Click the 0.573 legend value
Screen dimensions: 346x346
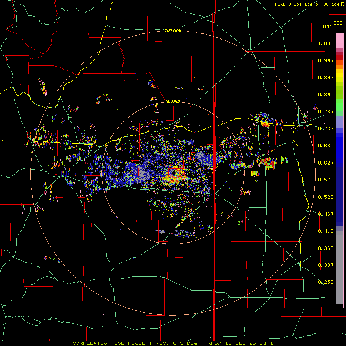[326, 180]
